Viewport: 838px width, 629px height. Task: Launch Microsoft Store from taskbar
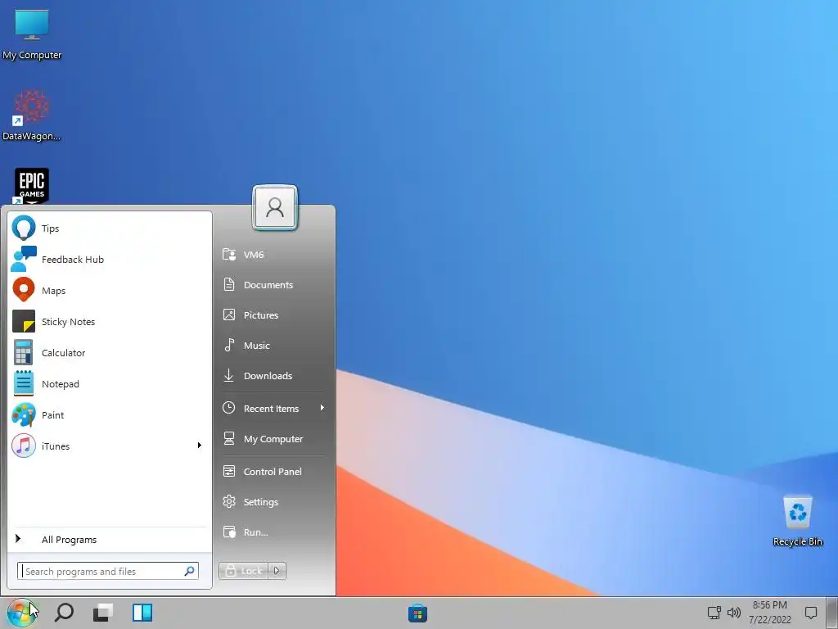pyautogui.click(x=417, y=613)
